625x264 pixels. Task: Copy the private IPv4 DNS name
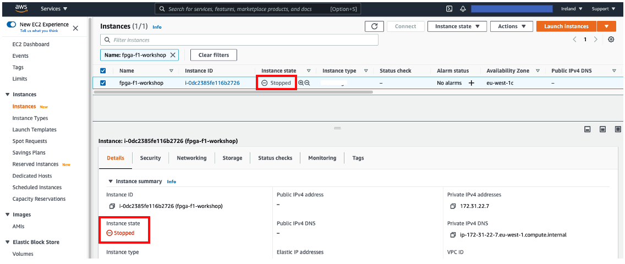click(453, 235)
